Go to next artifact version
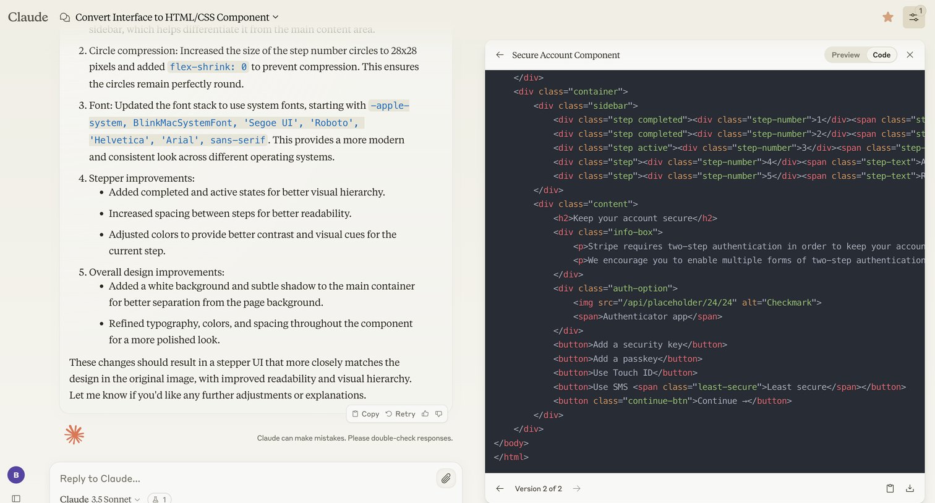Image resolution: width=935 pixels, height=503 pixels. click(576, 489)
